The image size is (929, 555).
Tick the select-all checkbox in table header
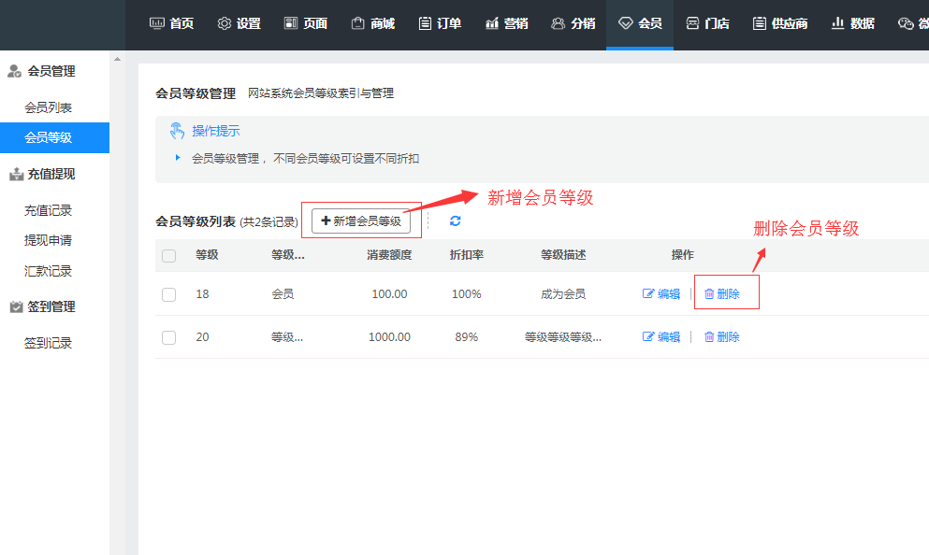coord(168,256)
